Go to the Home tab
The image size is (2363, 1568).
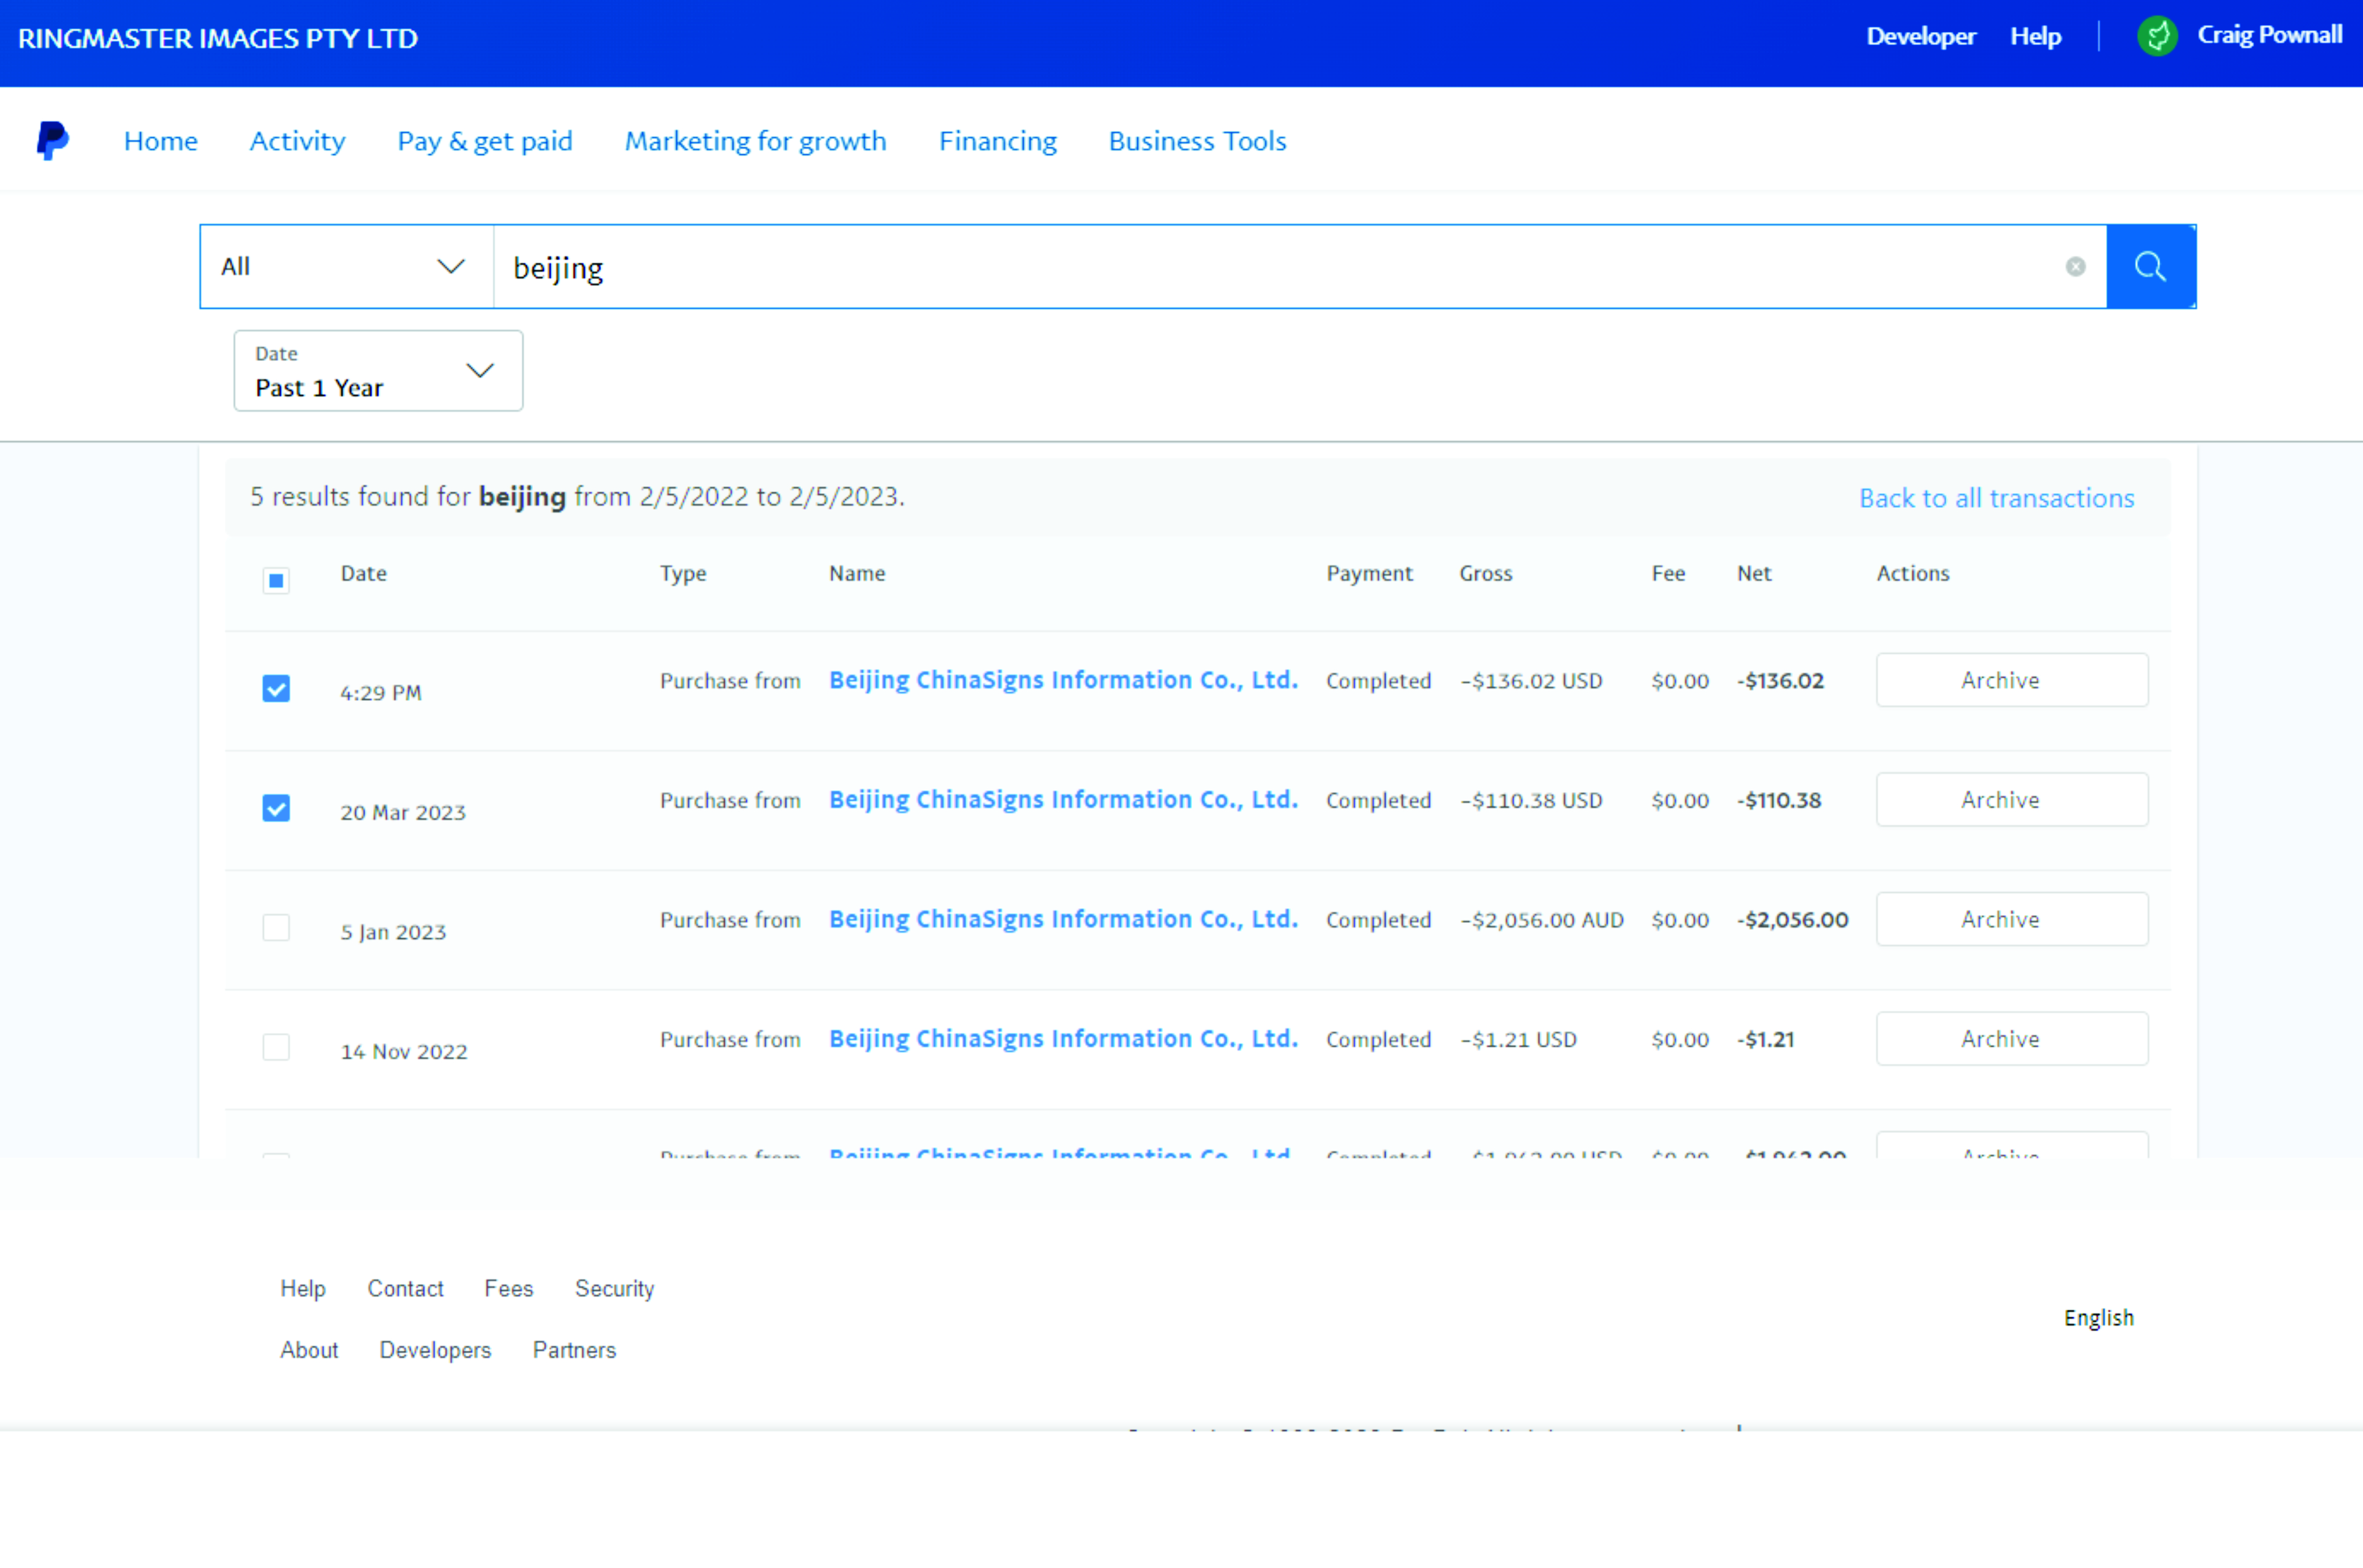click(161, 141)
